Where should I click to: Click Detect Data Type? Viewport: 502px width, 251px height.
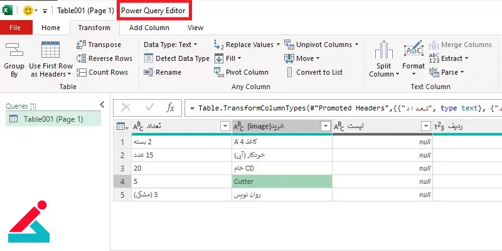click(x=176, y=58)
